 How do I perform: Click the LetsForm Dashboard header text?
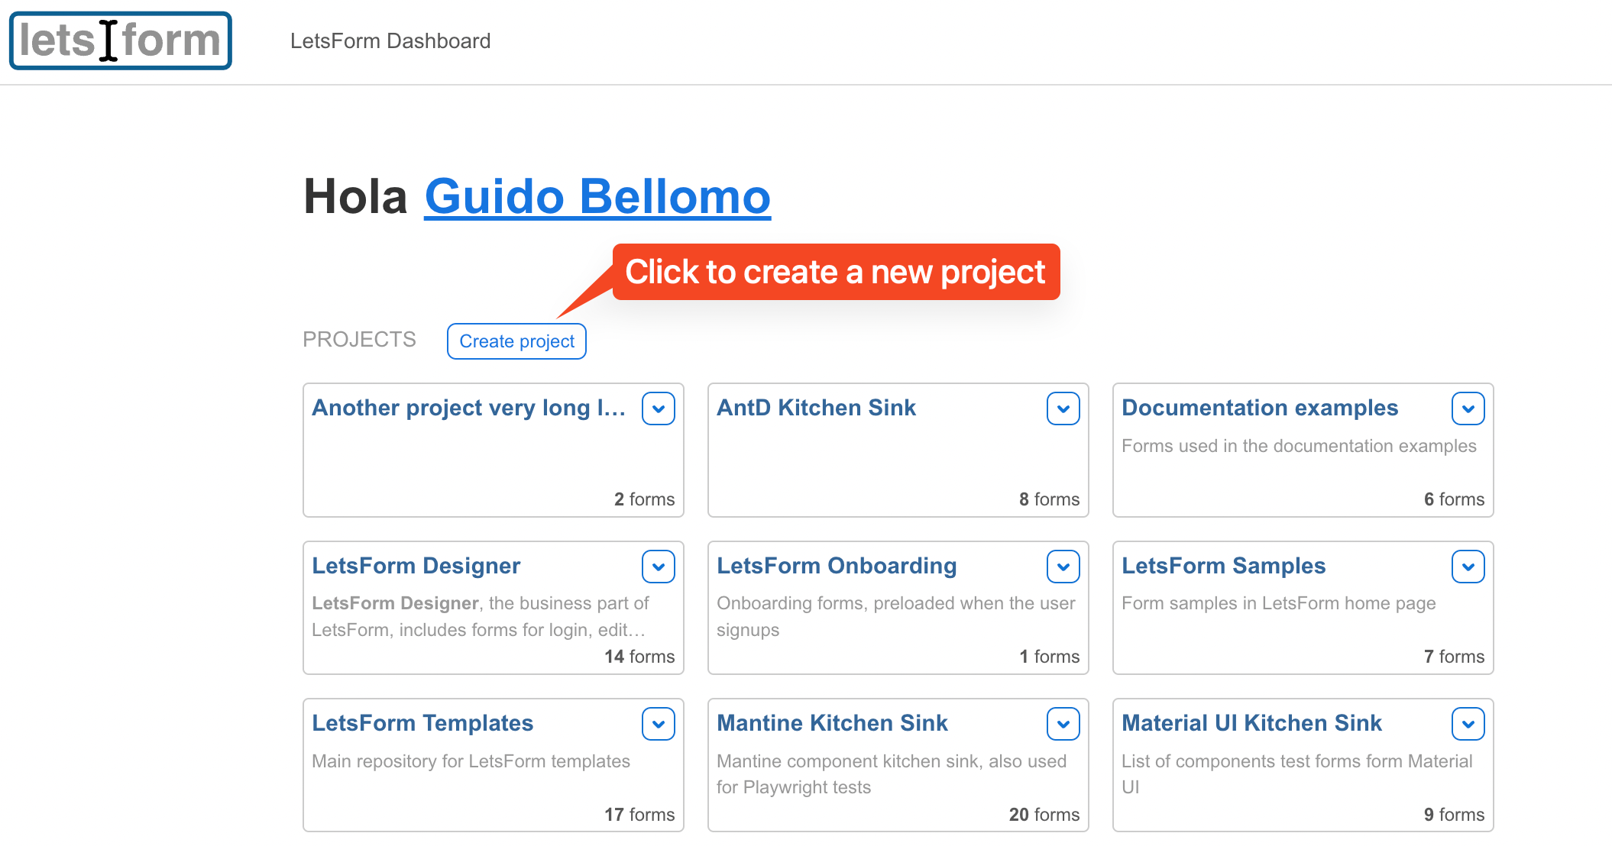pos(390,41)
